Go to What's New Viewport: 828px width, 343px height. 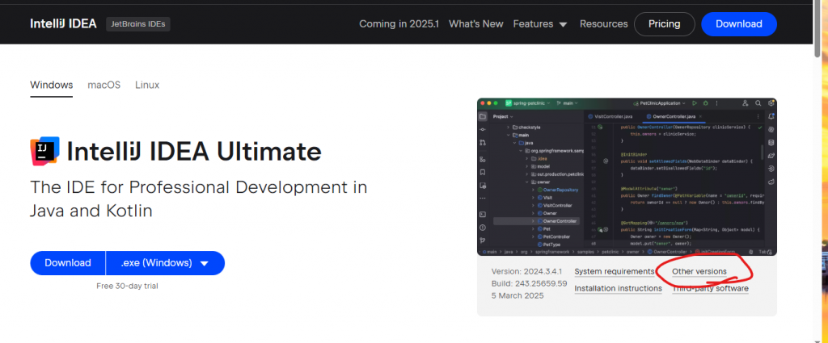tap(475, 23)
